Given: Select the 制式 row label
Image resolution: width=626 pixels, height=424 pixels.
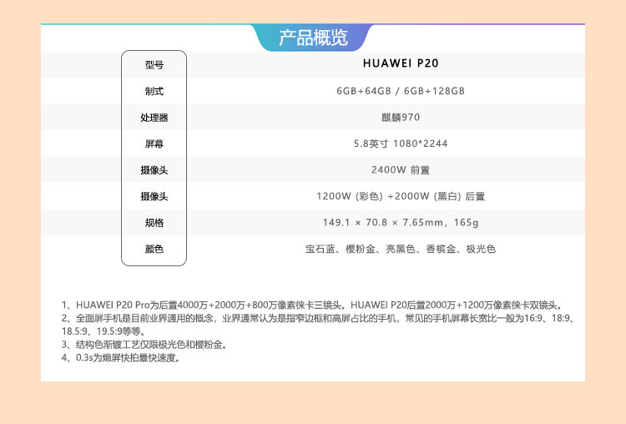Looking at the screenshot, I should tap(154, 91).
